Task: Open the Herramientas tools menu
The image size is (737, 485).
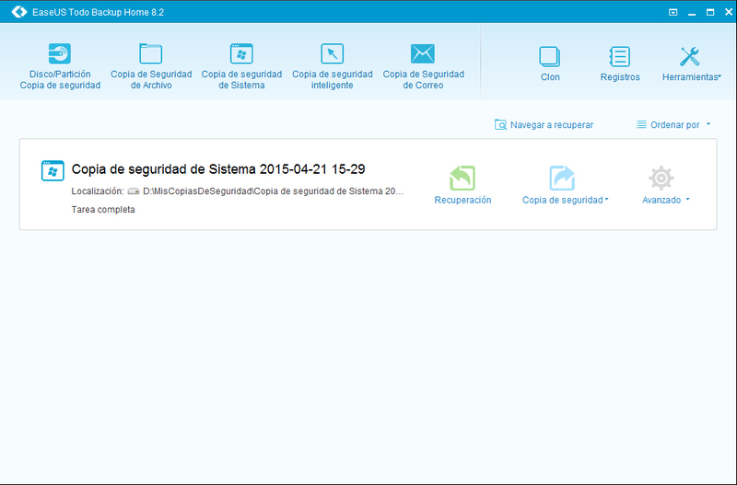Action: click(x=692, y=64)
